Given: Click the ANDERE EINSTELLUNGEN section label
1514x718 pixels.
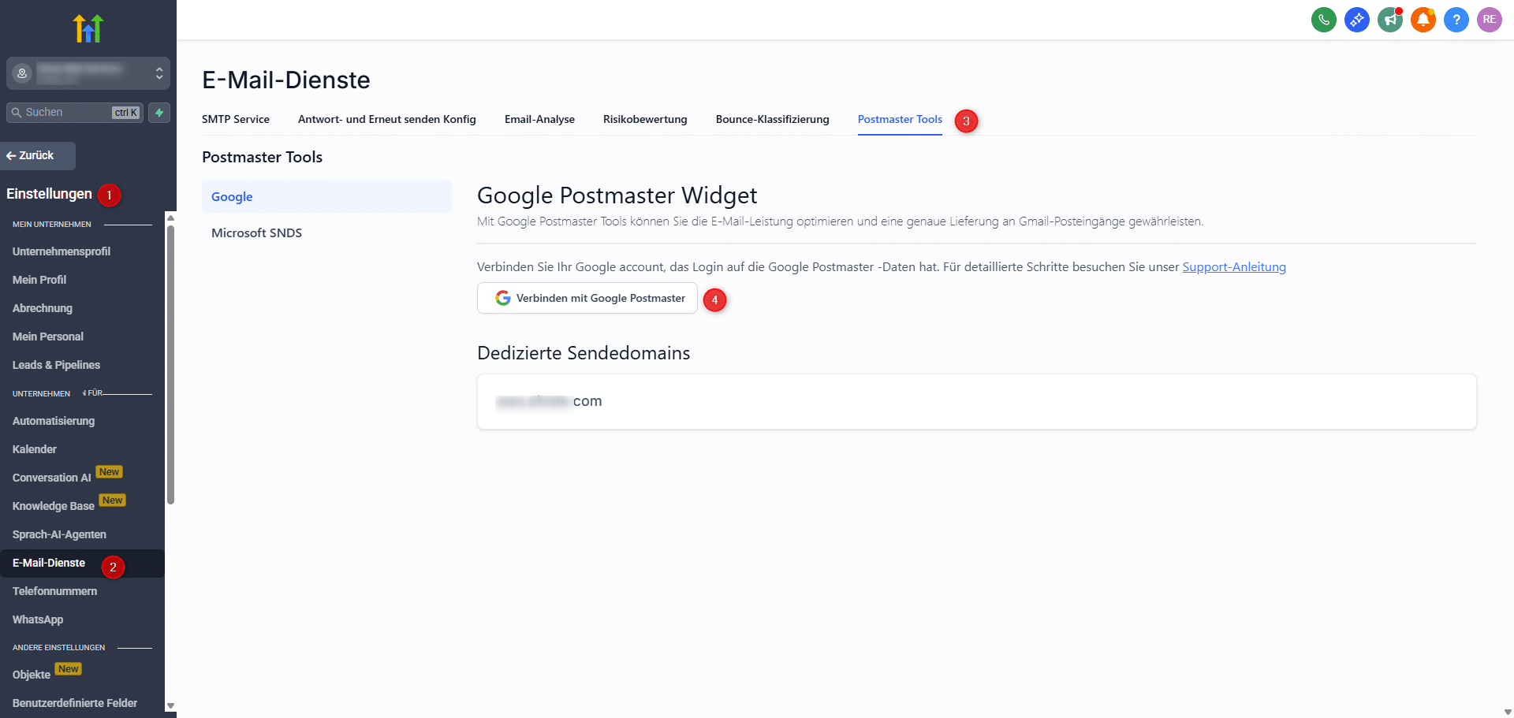Looking at the screenshot, I should tap(58, 648).
